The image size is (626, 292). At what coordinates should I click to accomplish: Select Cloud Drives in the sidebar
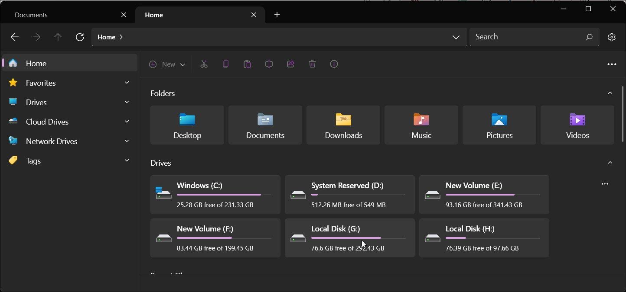[x=69, y=122]
